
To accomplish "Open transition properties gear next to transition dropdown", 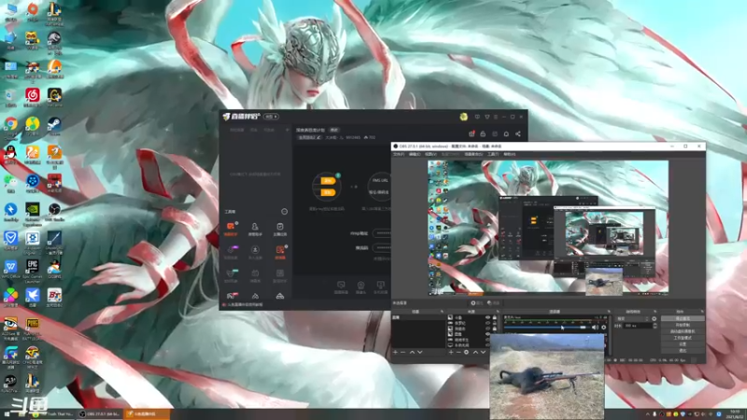I will coord(655,318).
